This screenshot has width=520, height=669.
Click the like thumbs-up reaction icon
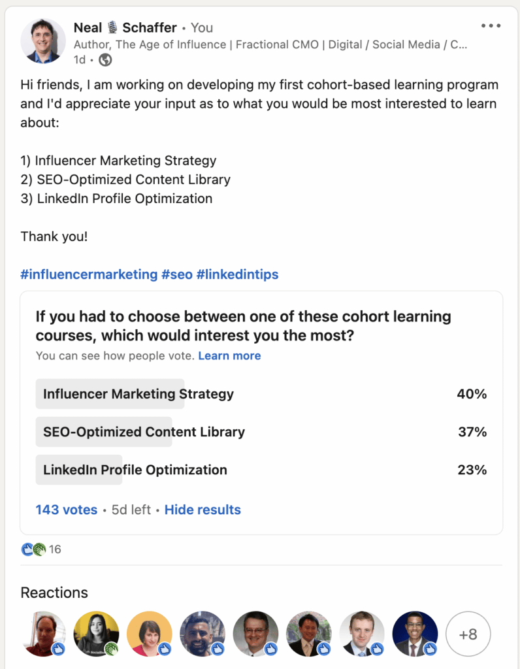(x=26, y=549)
